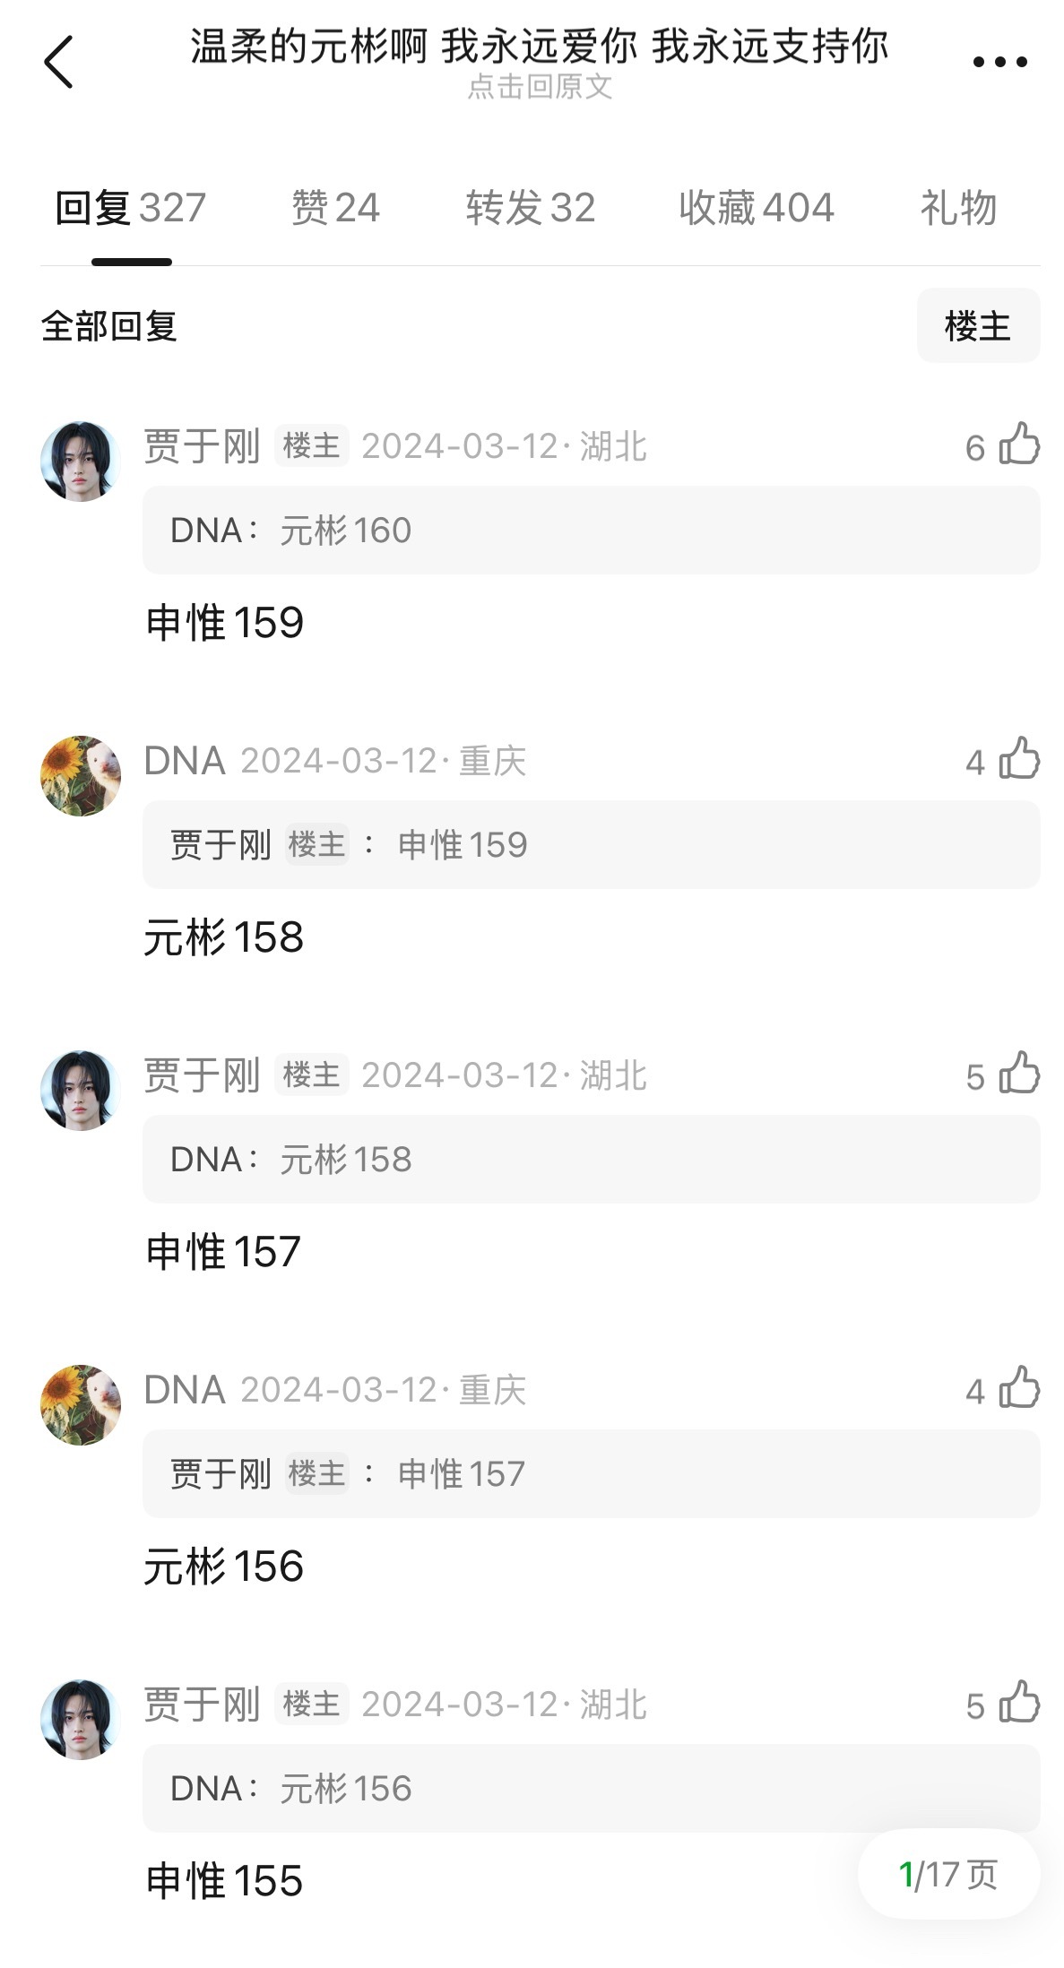Switch to the 赞 24 tab
The image size is (1064, 1968).
(x=335, y=208)
